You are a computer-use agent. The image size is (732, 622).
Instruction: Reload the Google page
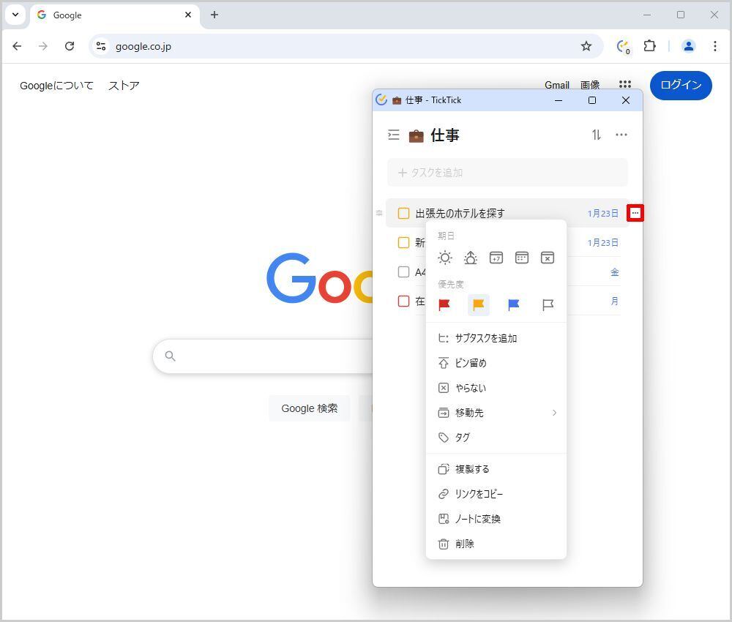click(x=70, y=45)
